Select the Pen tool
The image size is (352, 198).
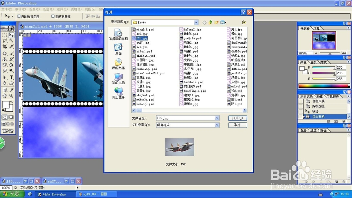[x=5, y=83]
